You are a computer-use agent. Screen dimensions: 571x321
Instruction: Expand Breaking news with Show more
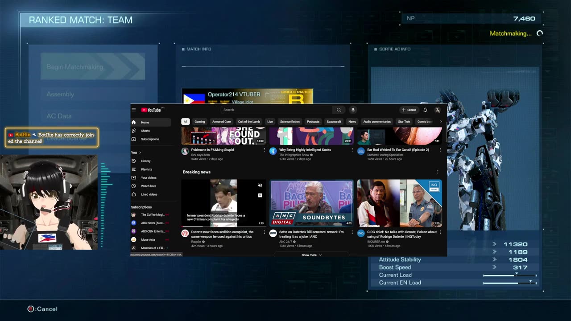tap(311, 255)
